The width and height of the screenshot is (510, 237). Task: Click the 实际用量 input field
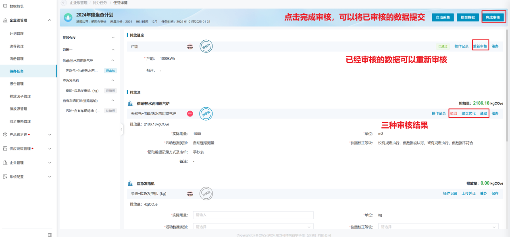(253, 215)
